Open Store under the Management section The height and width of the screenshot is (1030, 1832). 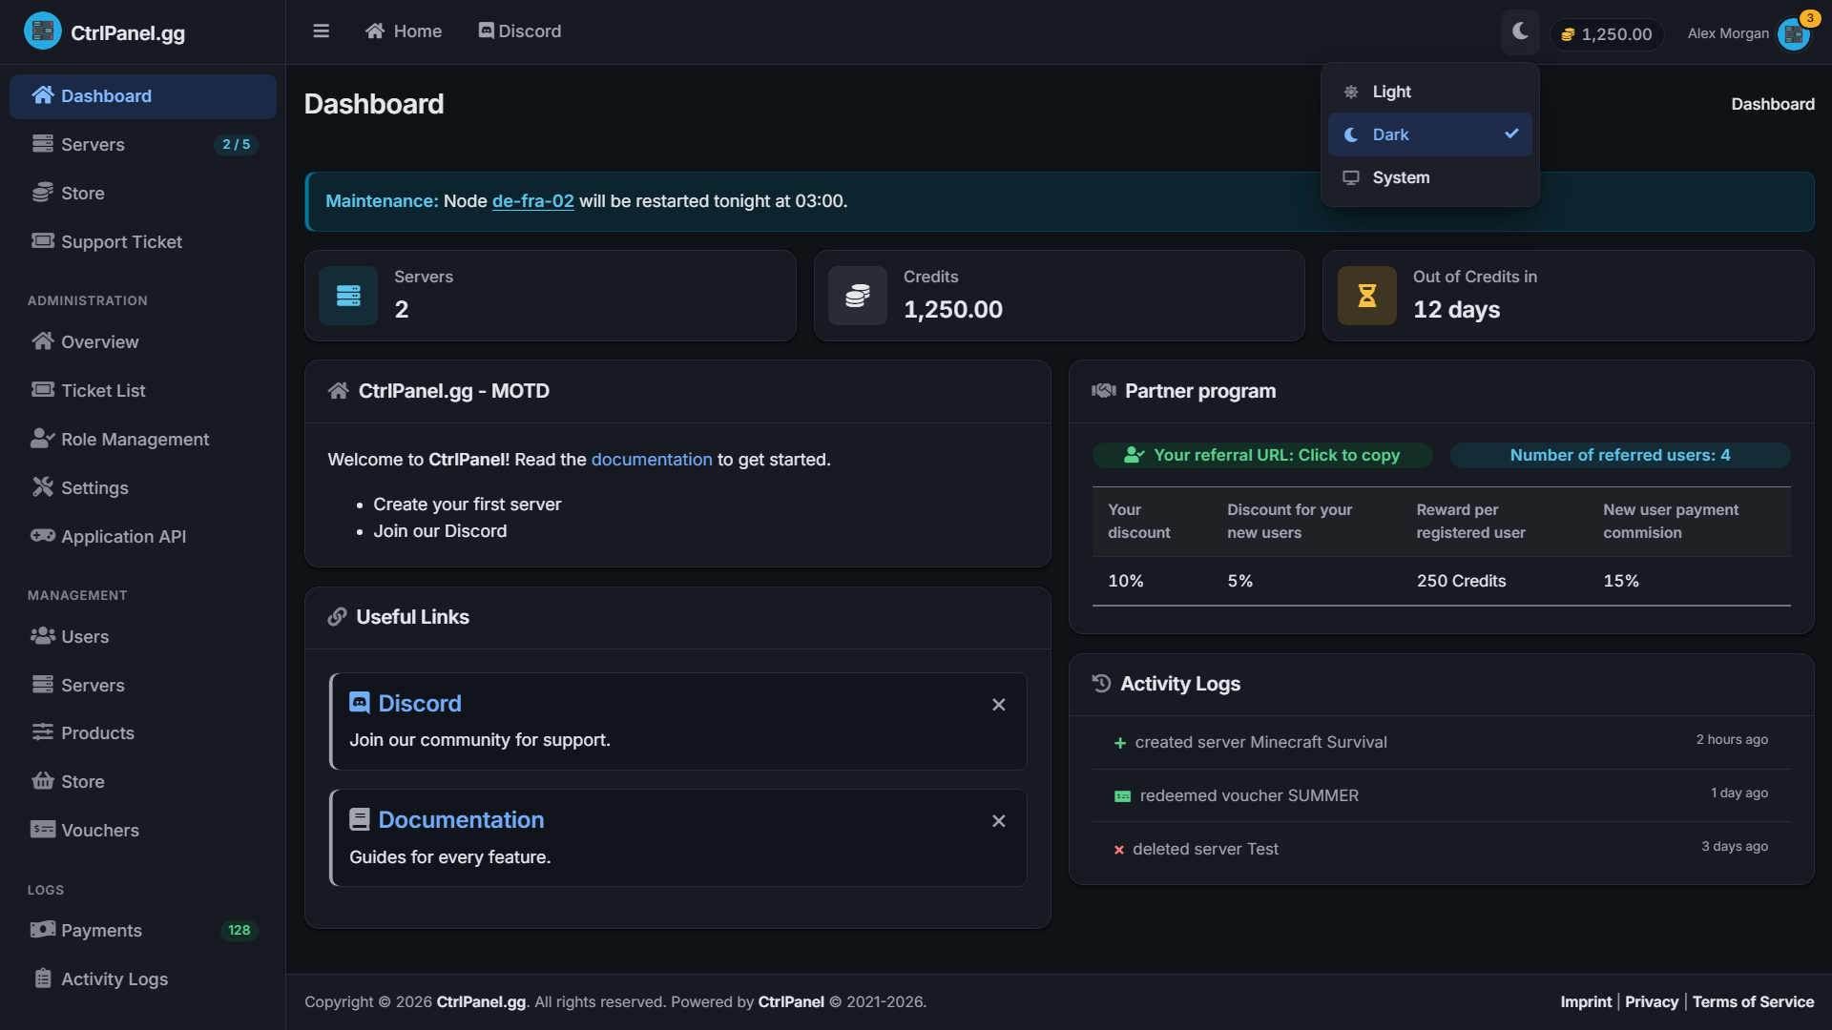click(x=143, y=782)
